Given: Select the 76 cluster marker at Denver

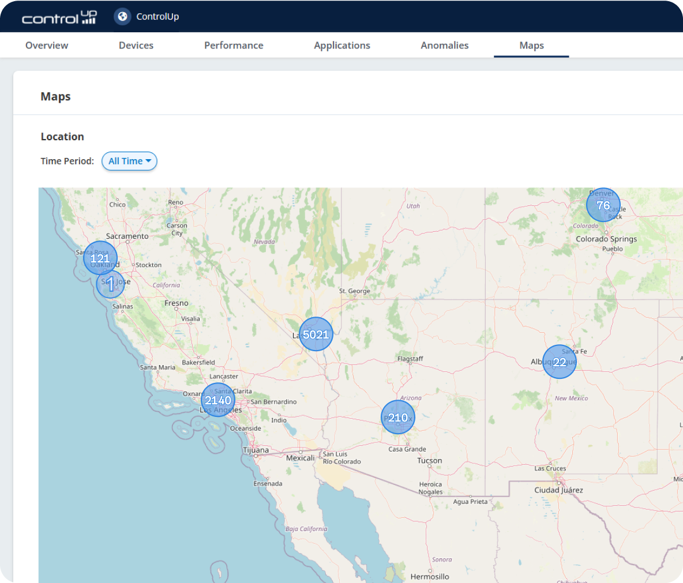Looking at the screenshot, I should (603, 205).
